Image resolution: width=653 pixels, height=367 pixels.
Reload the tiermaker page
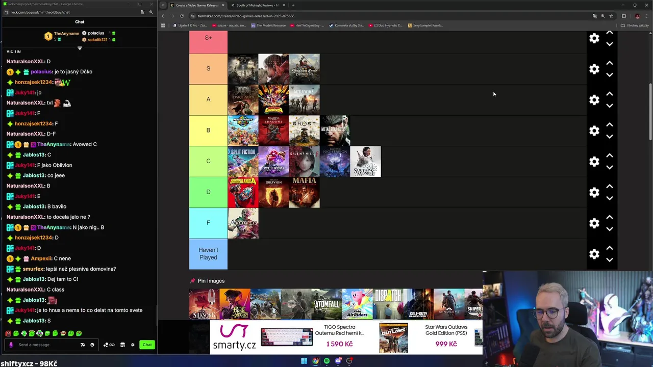182,16
